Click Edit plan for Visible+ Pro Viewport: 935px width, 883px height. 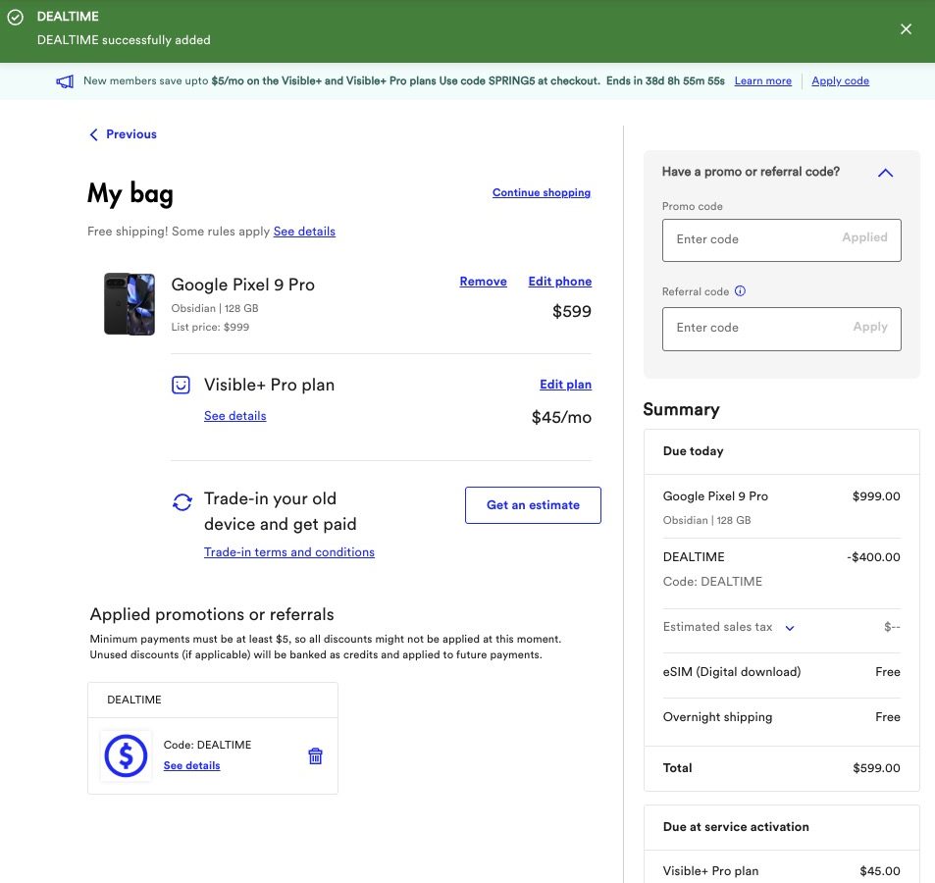(565, 385)
